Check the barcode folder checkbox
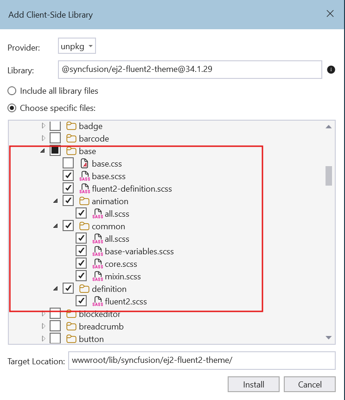Image resolution: width=345 pixels, height=400 pixels. pyautogui.click(x=55, y=138)
